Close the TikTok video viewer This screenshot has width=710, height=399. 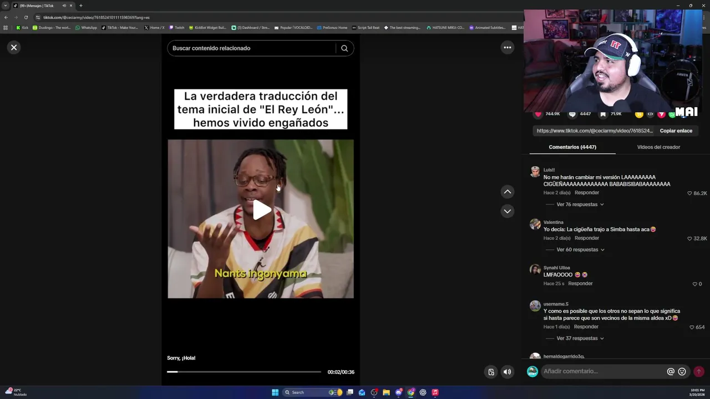click(14, 48)
